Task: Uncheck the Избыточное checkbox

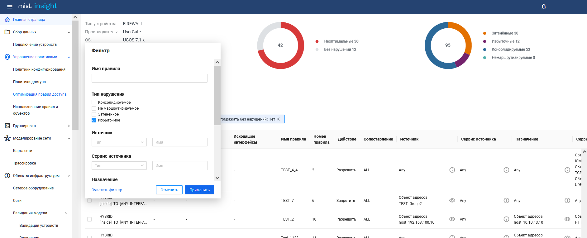Action: tap(94, 120)
